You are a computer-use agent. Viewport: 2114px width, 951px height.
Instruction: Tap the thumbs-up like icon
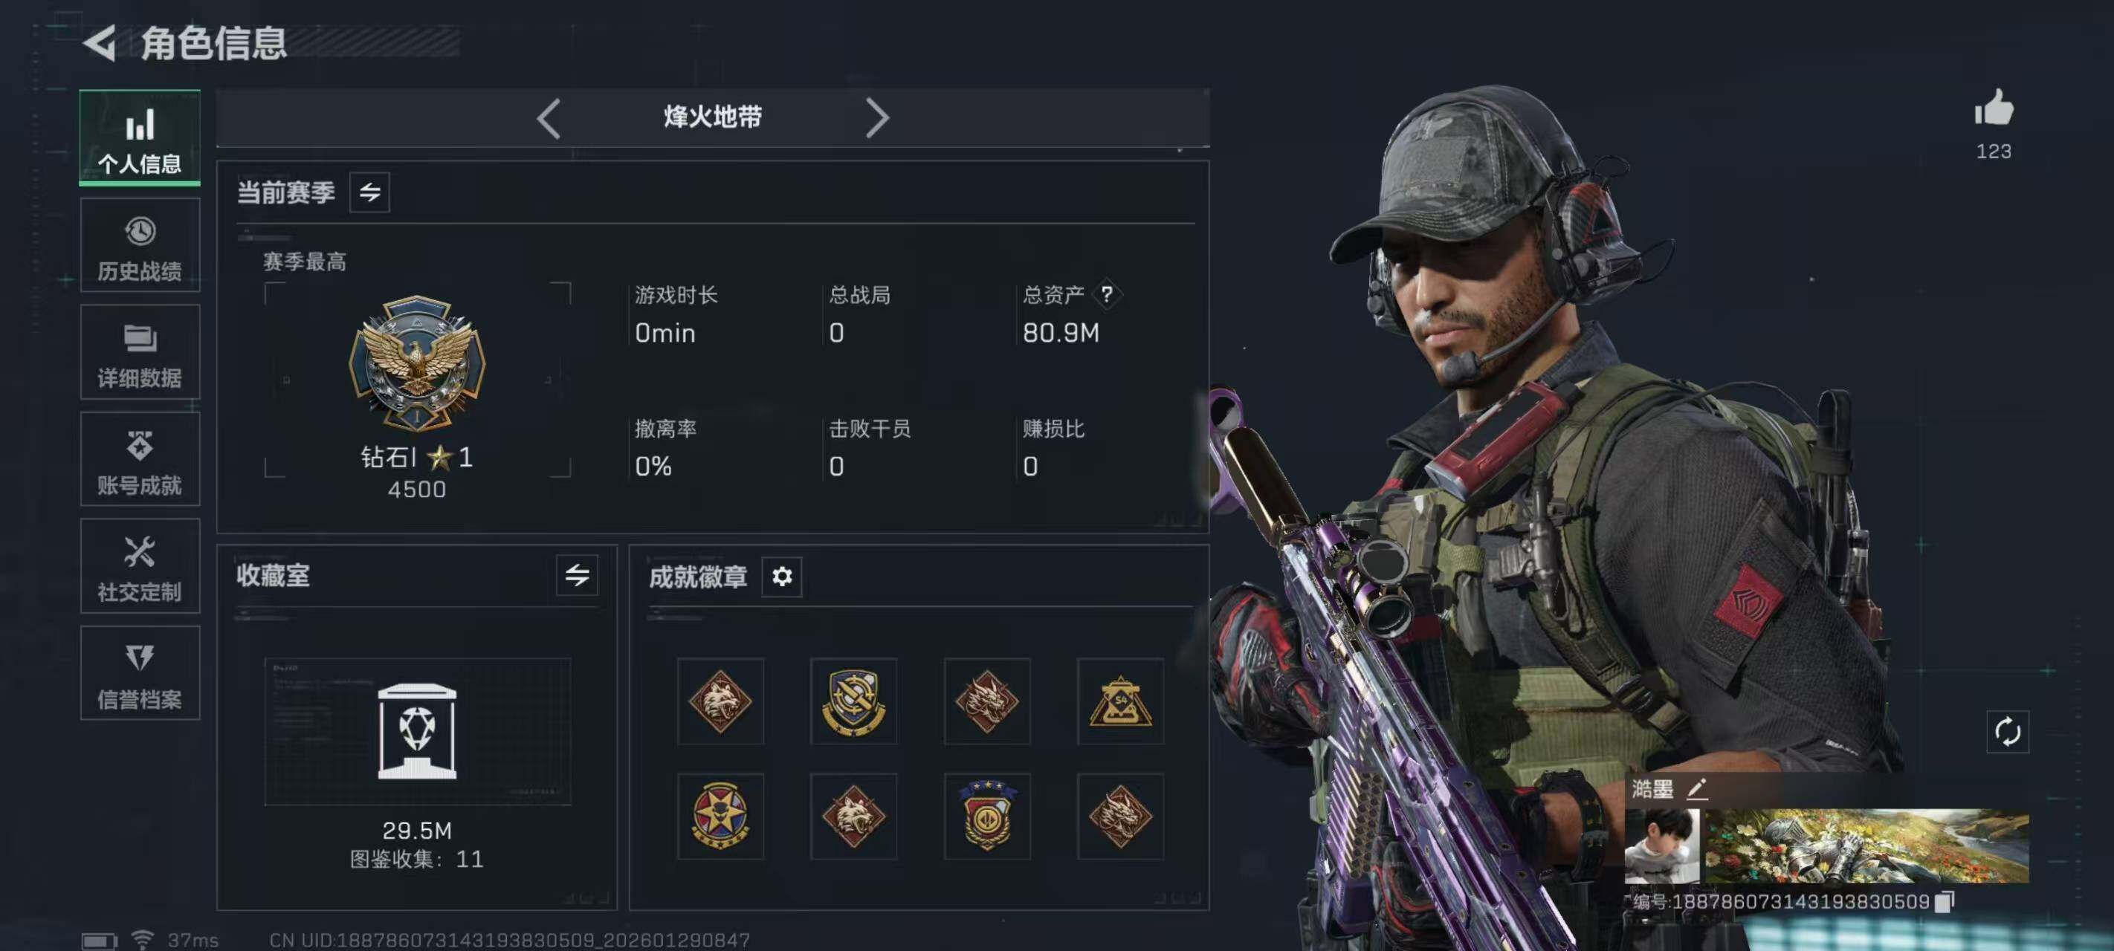[1993, 108]
